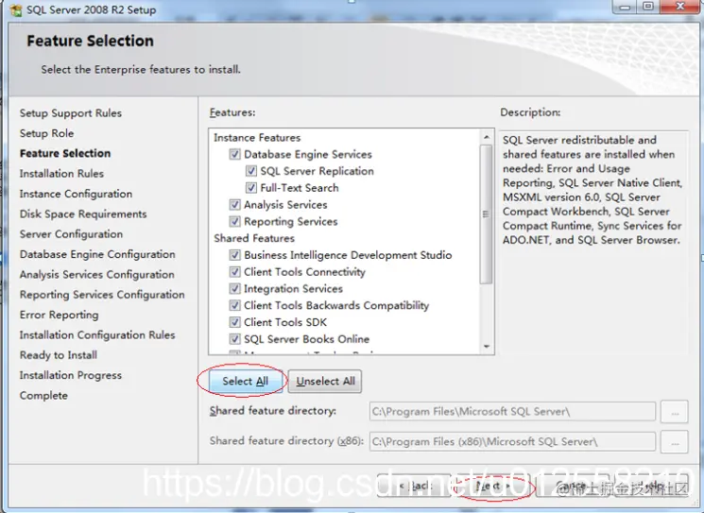Screen dimensions: 704x513
Task: Close the SQL Server Setup window
Action: (x=680, y=7)
